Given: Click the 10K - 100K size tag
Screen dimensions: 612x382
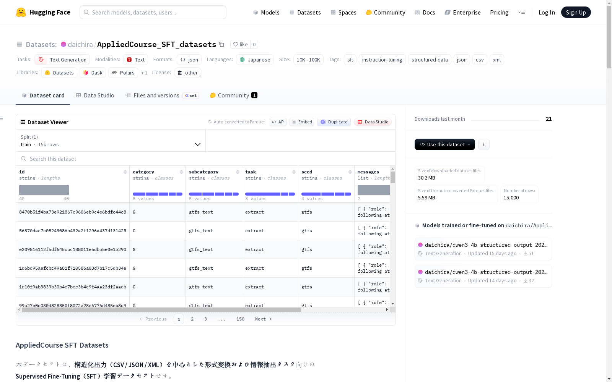Looking at the screenshot, I should click(308, 60).
